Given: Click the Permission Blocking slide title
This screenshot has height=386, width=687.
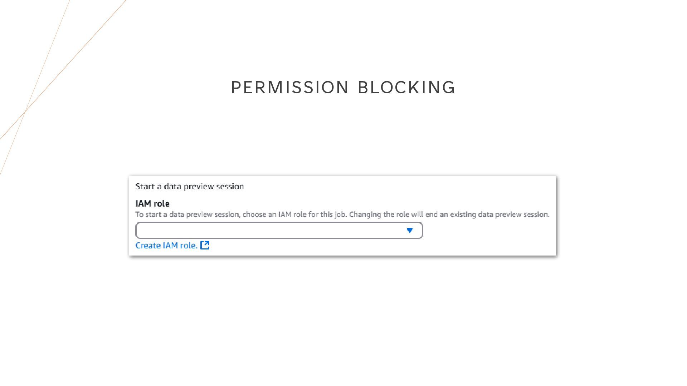Looking at the screenshot, I should (343, 88).
